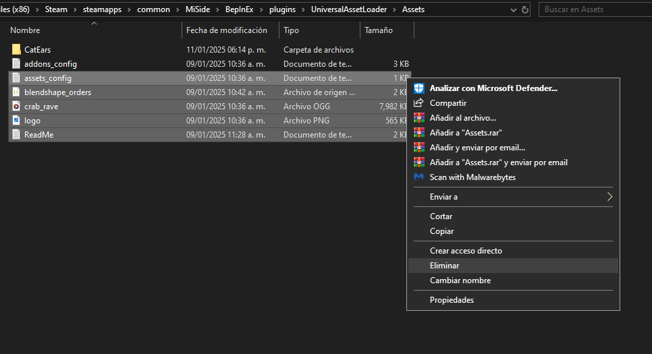Click the 'Buscar en Assets' search field
This screenshot has width=652, height=354.
594,9
